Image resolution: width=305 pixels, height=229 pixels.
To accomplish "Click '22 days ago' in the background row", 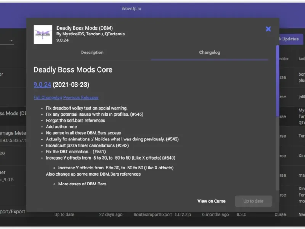I will click(x=111, y=214).
